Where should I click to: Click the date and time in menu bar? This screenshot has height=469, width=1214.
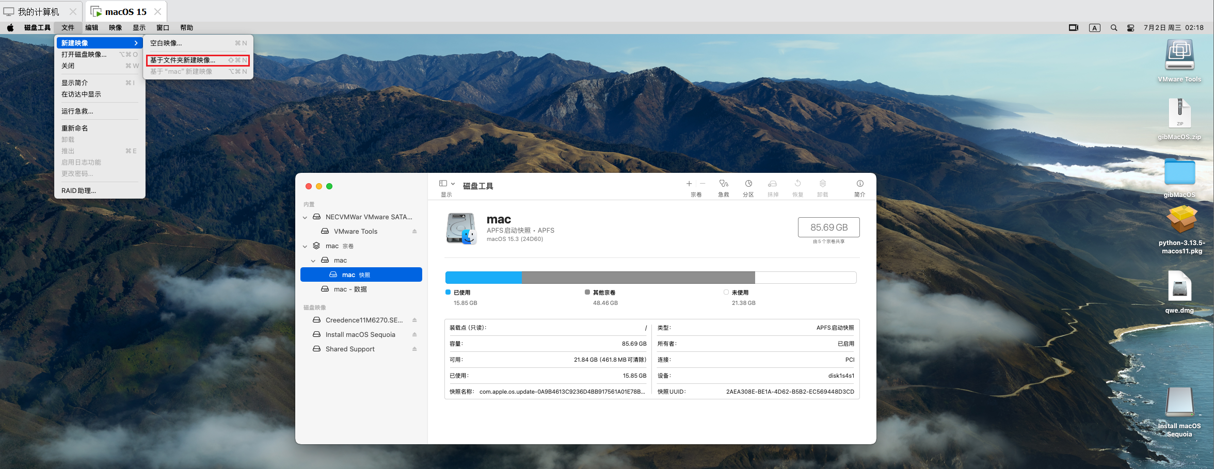click(x=1174, y=28)
